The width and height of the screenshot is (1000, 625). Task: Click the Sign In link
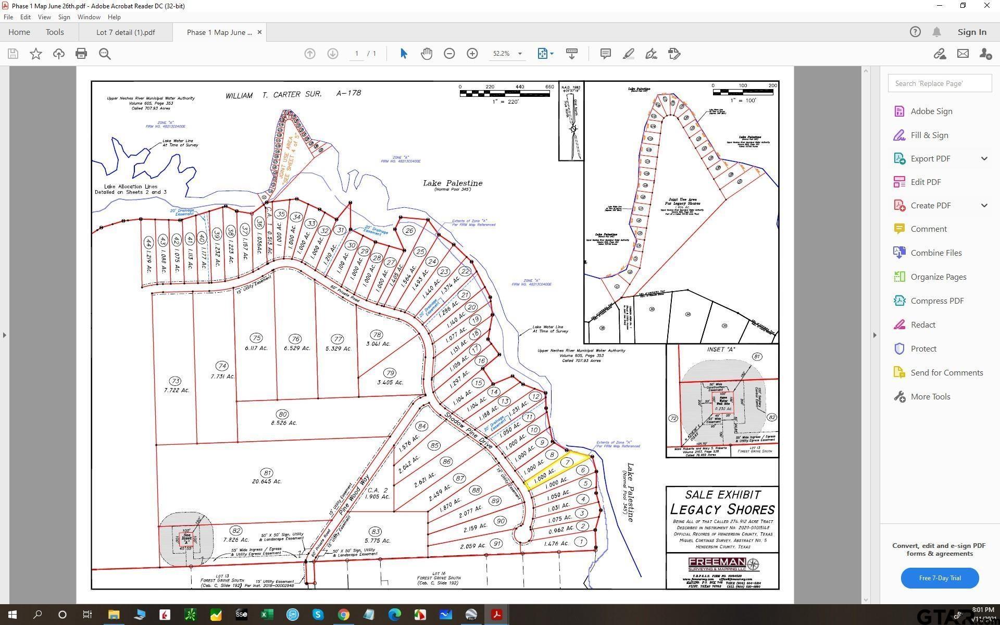point(972,32)
